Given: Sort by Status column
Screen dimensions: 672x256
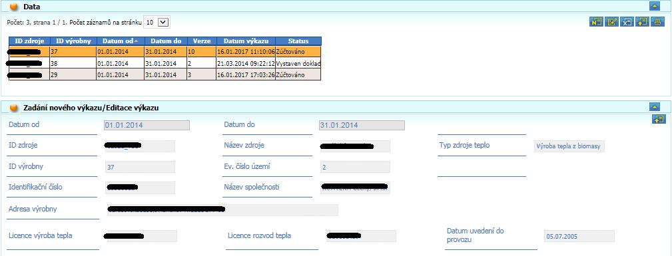Looking at the screenshot, I should (x=298, y=41).
